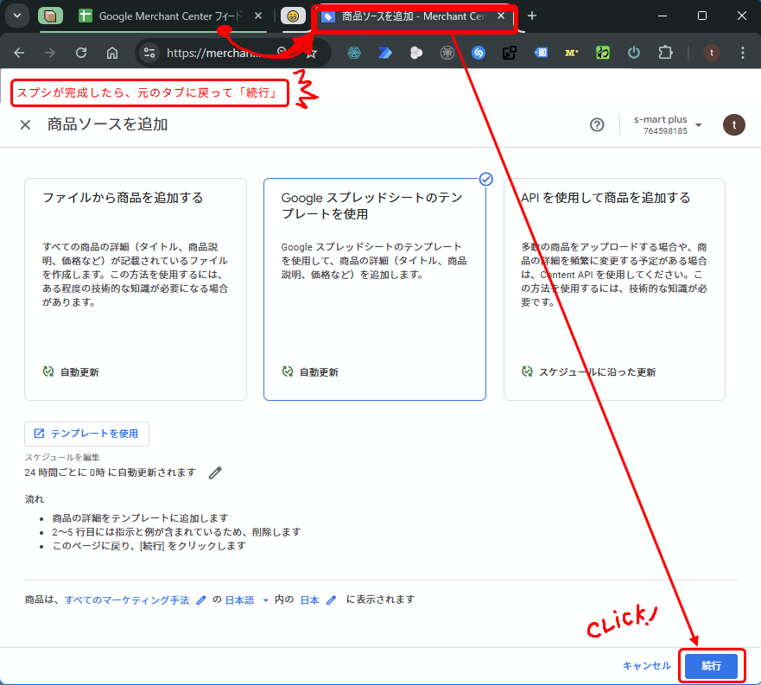Open the browser Extensions puzzle icon
Viewport: 761px width, 685px height.
(664, 53)
